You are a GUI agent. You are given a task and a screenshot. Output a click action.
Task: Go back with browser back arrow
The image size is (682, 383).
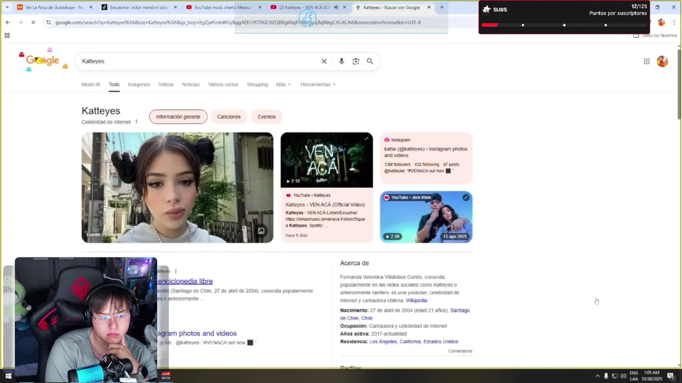(x=7, y=22)
